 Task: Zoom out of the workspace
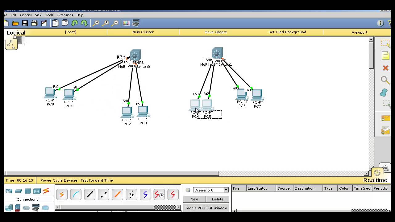tap(115, 23)
